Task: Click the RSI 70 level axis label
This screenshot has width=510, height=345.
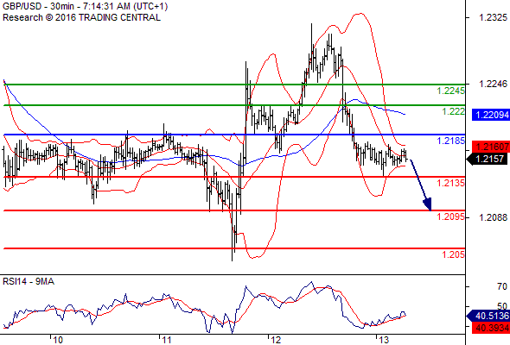Action: tap(502, 286)
